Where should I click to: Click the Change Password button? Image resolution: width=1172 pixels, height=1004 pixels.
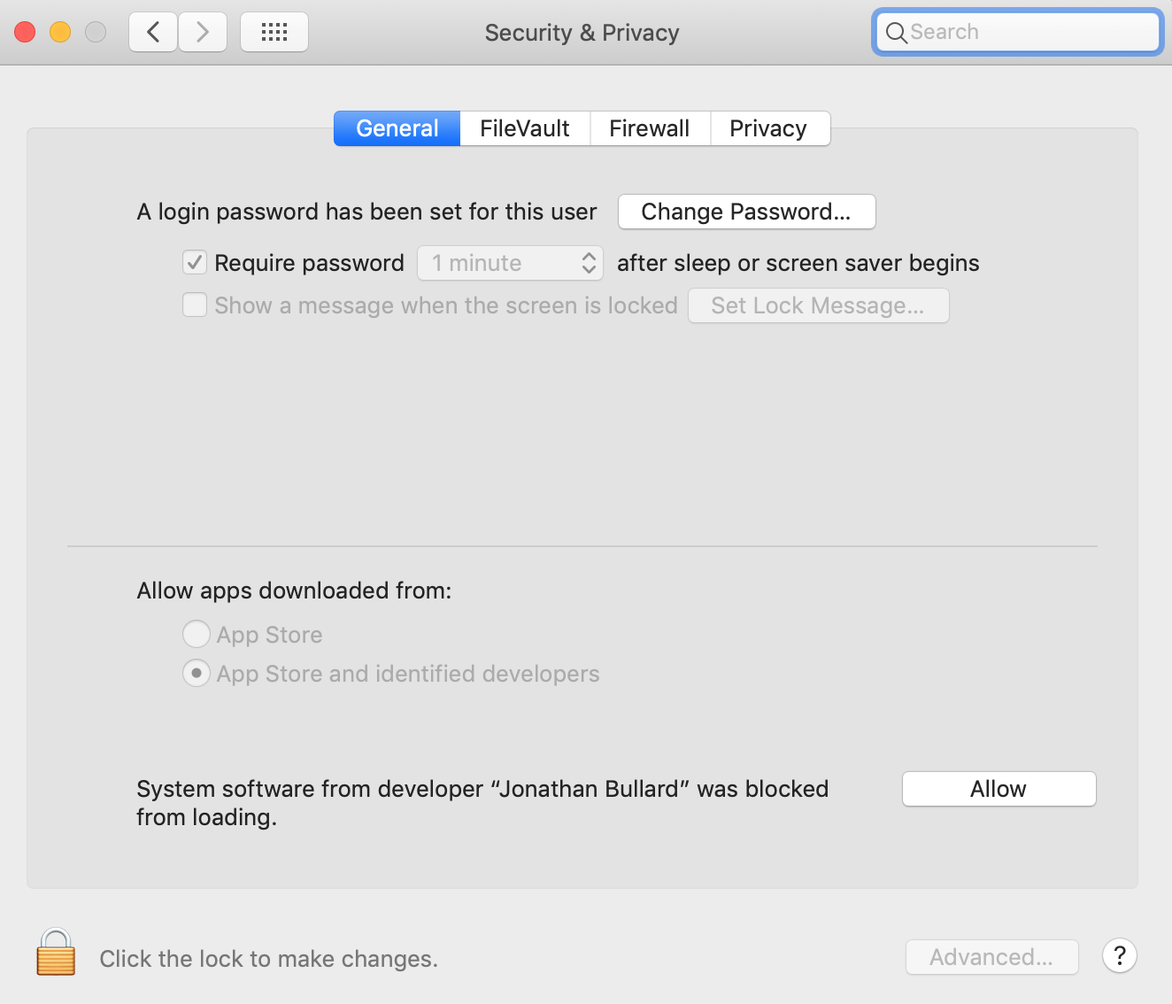[746, 212]
